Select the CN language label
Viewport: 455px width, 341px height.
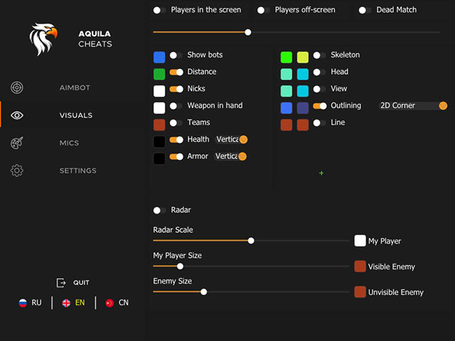coord(123,303)
